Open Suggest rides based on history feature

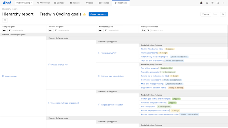154,88
